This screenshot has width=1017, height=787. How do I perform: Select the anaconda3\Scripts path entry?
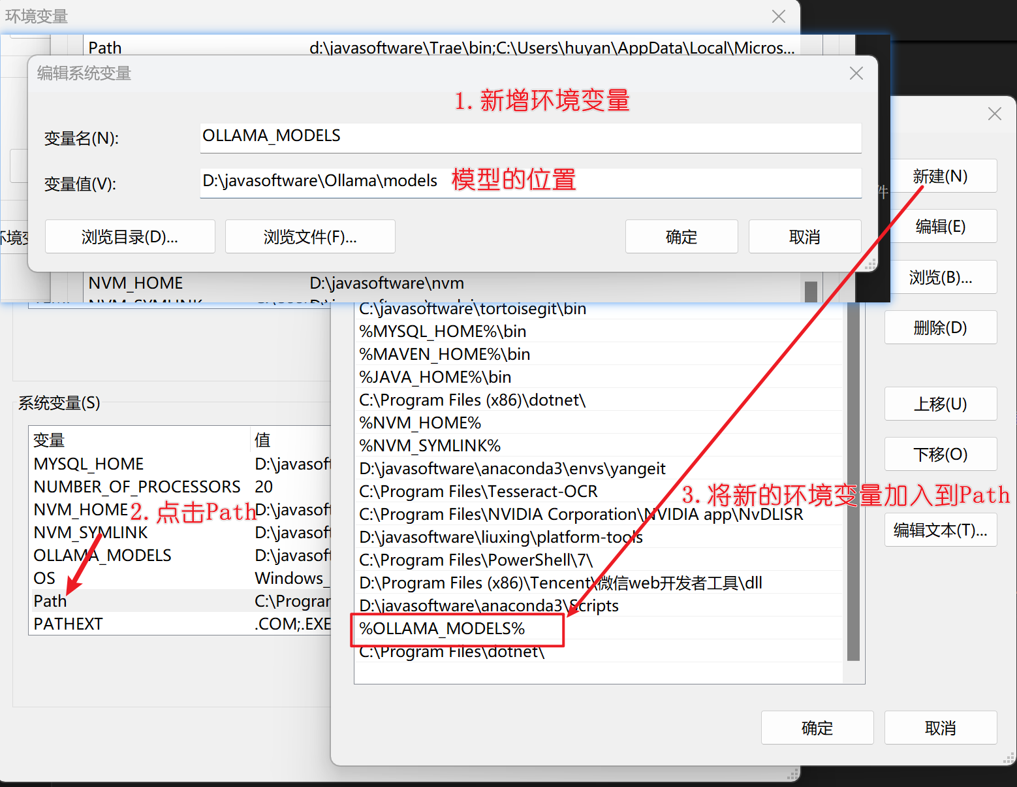pyautogui.click(x=599, y=605)
